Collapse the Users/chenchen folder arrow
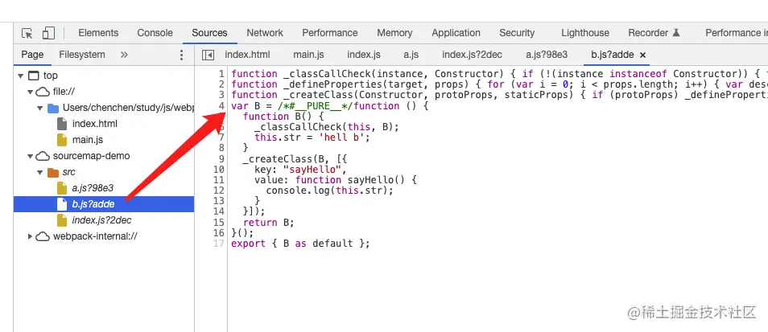The height and width of the screenshot is (332, 768). pyautogui.click(x=40, y=108)
